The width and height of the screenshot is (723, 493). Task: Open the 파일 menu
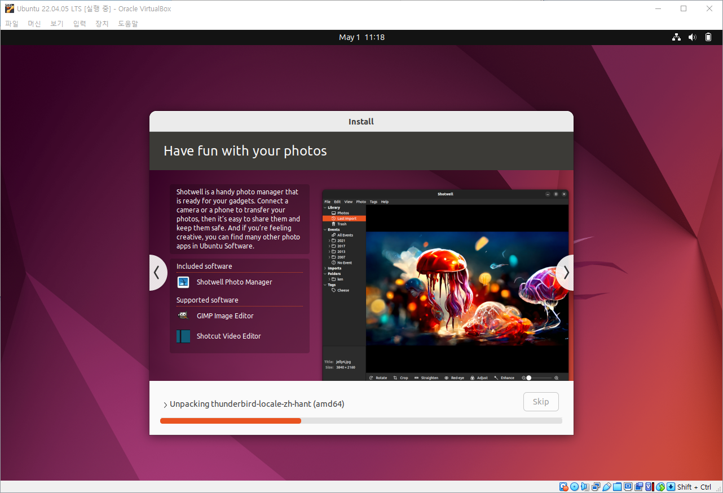12,24
